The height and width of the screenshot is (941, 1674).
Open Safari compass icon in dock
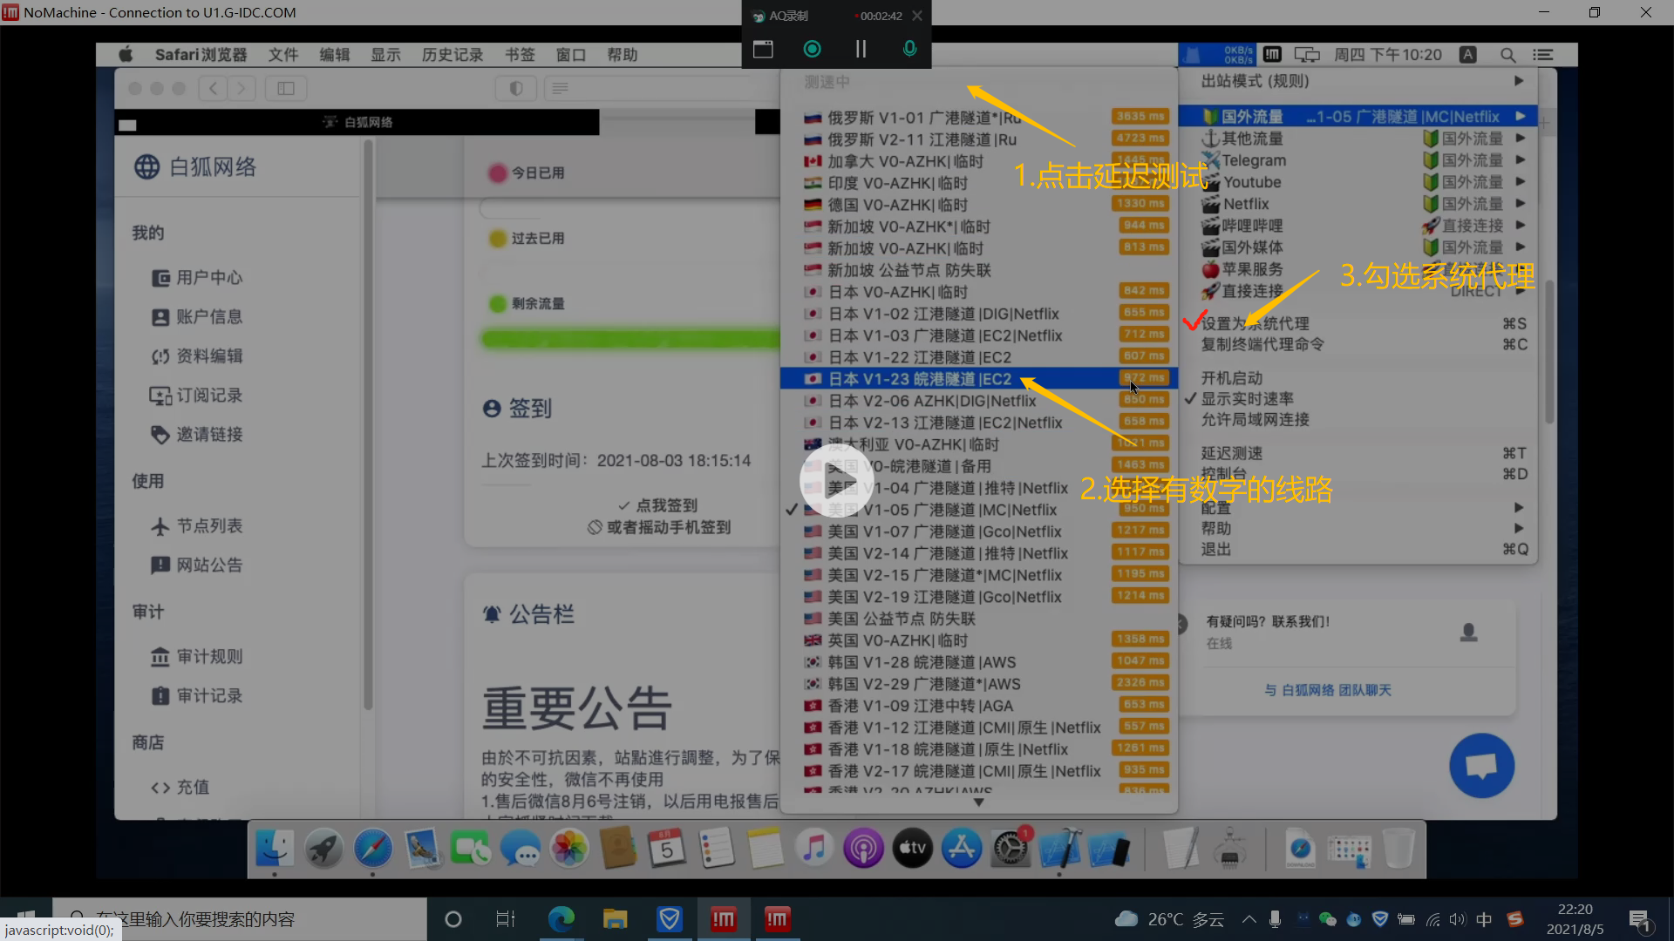pos(373,848)
